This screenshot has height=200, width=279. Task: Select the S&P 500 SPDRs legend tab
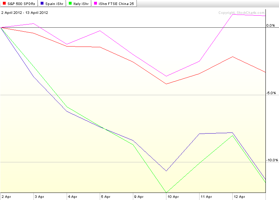(19, 3)
